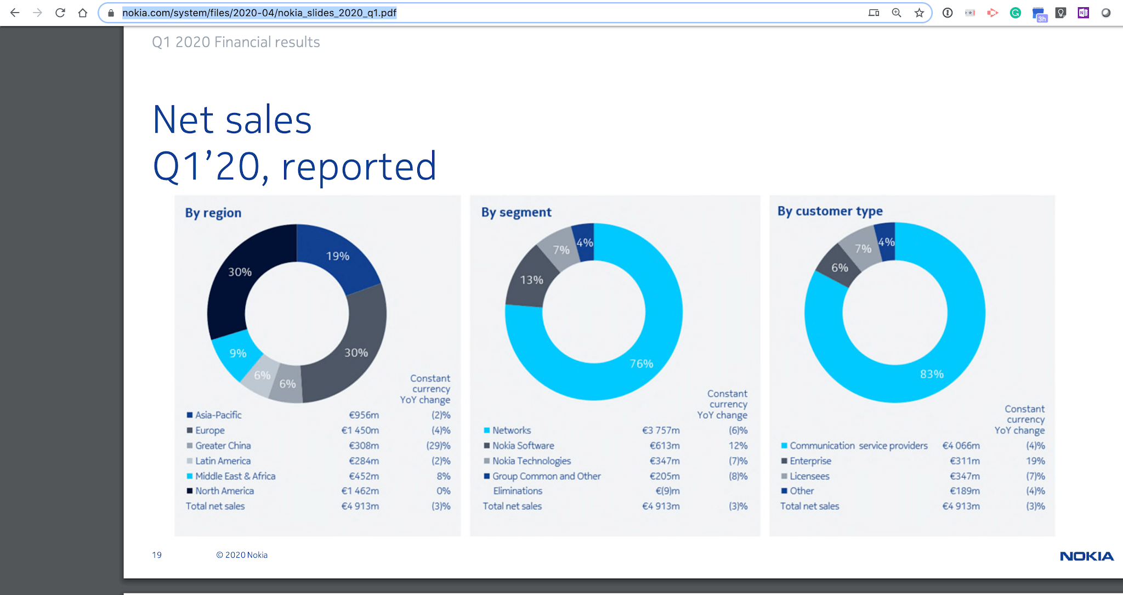Open the browser home page

pos(82,12)
